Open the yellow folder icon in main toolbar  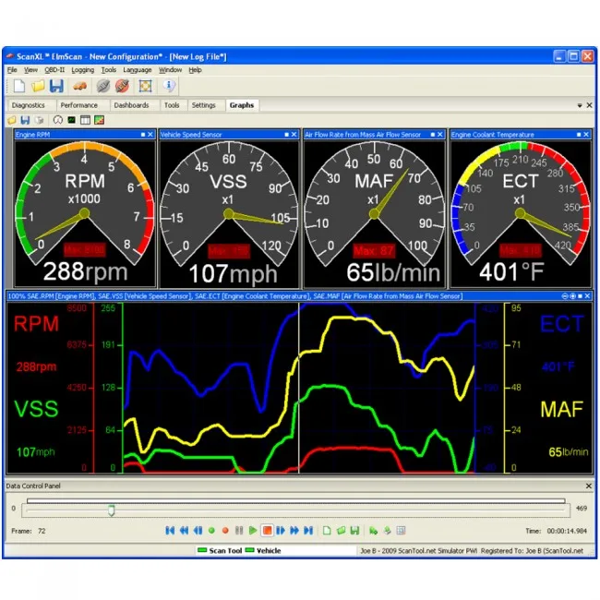tap(38, 86)
